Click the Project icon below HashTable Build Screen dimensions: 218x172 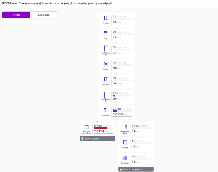(x=125, y=142)
